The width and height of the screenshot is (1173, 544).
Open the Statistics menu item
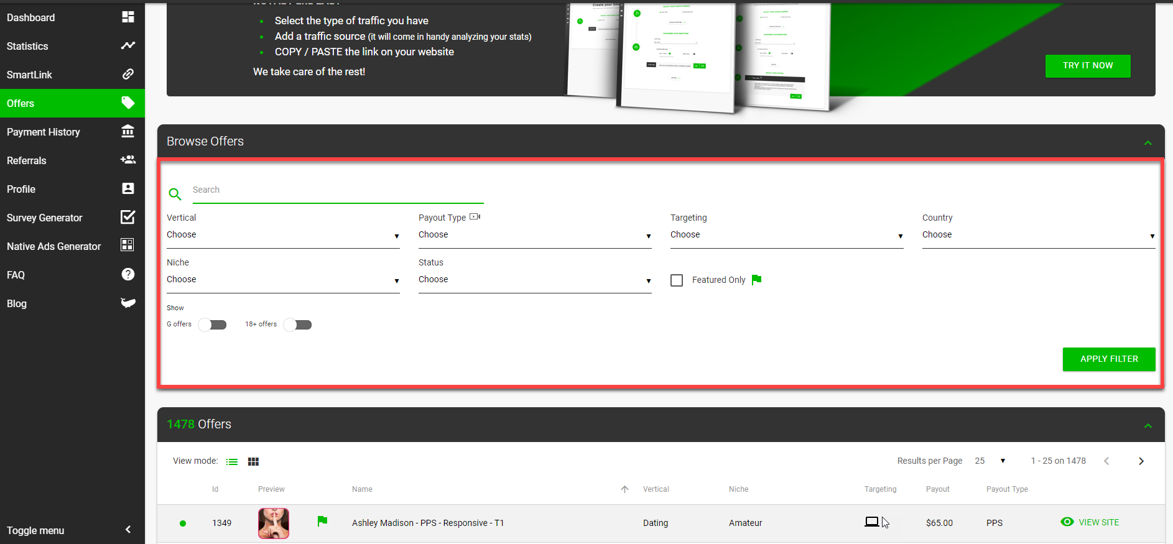point(72,46)
